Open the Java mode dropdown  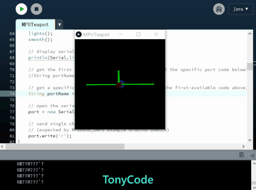240,9
